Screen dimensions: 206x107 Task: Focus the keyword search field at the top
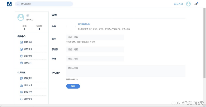[x=44, y=4]
